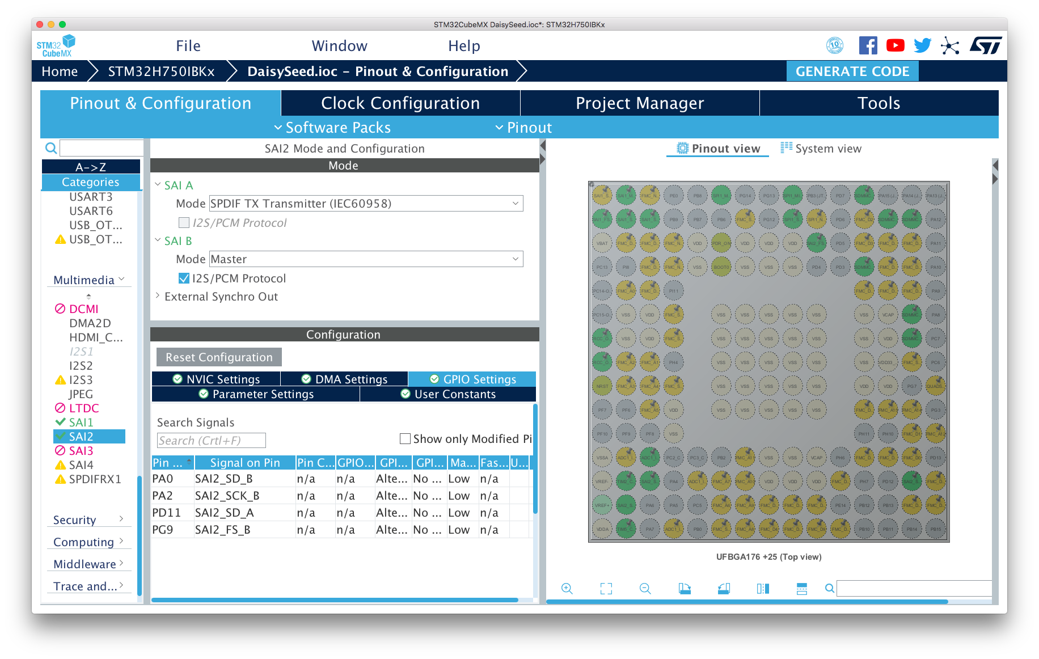The image size is (1039, 659).
Task: Zoom in on the pinout chip view
Action: (567, 589)
